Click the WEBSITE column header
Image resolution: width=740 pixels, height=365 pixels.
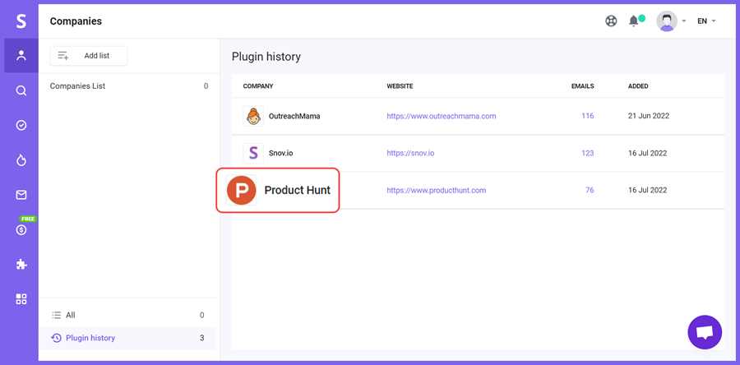point(400,86)
